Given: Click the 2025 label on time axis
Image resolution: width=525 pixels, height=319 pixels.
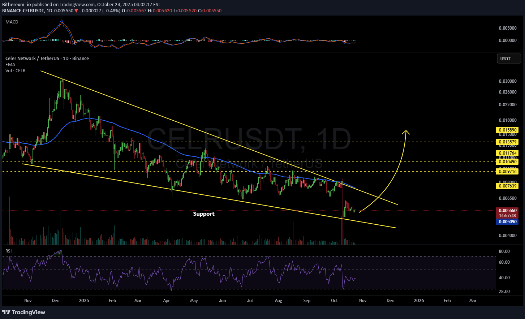Looking at the screenshot, I should coord(84,301).
